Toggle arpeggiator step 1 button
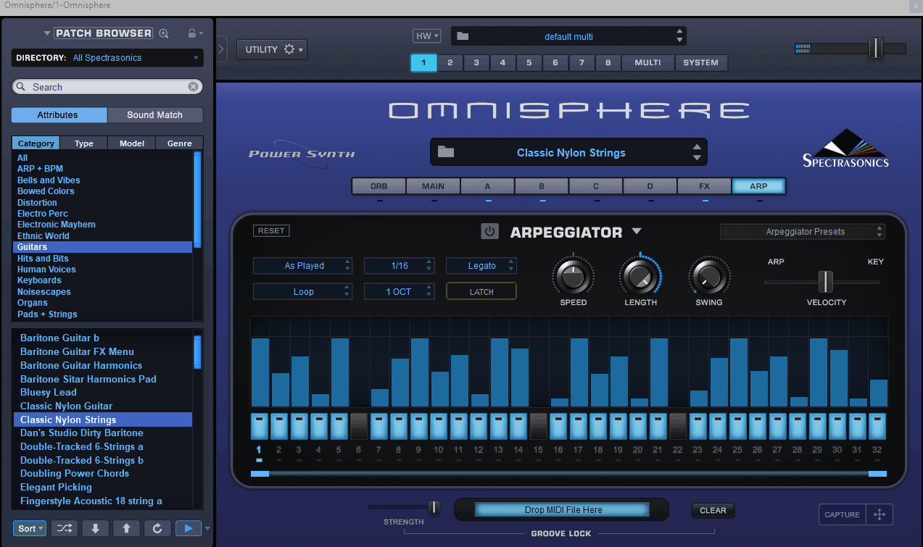Screen dimensions: 923x547 click(x=260, y=426)
